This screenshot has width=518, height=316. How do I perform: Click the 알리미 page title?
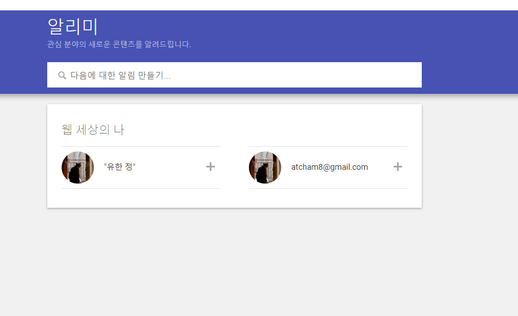[73, 26]
